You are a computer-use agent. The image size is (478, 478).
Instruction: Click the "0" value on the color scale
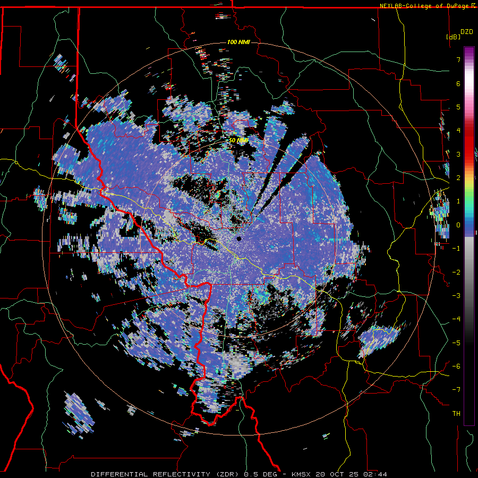(458, 225)
